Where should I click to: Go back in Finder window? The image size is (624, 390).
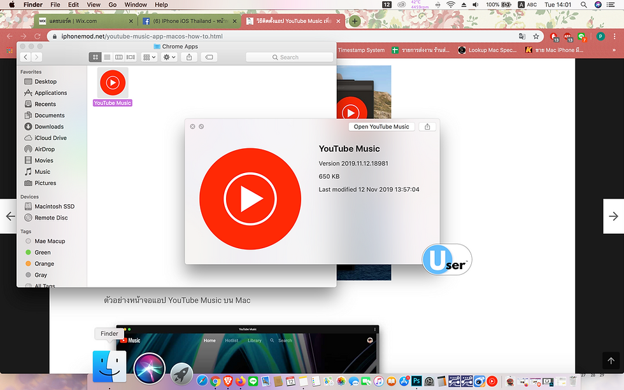coord(25,57)
